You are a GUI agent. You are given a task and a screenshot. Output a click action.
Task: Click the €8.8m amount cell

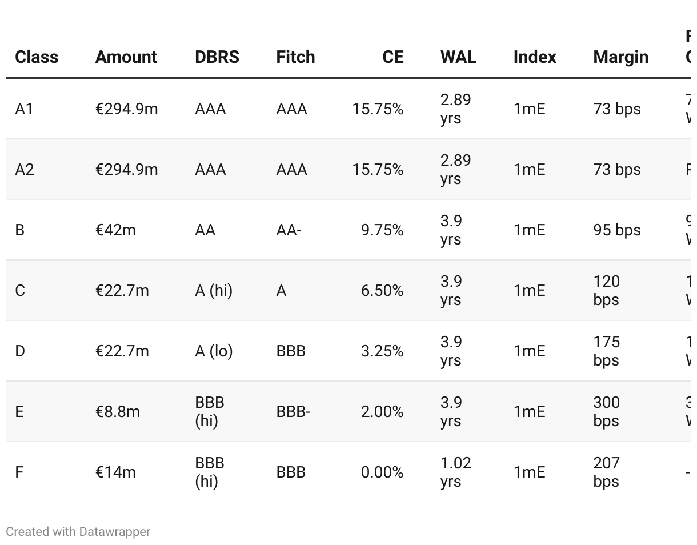pos(117,412)
